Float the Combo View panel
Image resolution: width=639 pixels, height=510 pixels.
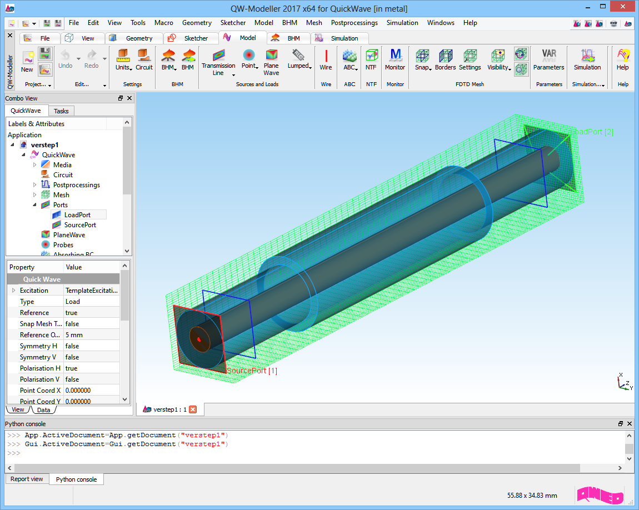pos(121,98)
